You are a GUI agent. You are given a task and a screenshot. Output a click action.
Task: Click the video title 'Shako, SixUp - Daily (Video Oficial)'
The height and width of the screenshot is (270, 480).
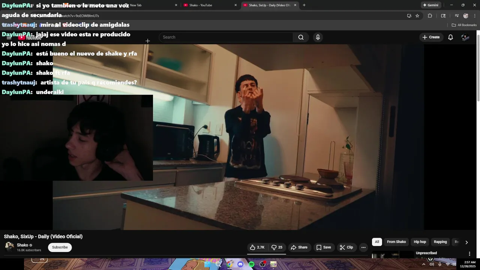point(43,237)
